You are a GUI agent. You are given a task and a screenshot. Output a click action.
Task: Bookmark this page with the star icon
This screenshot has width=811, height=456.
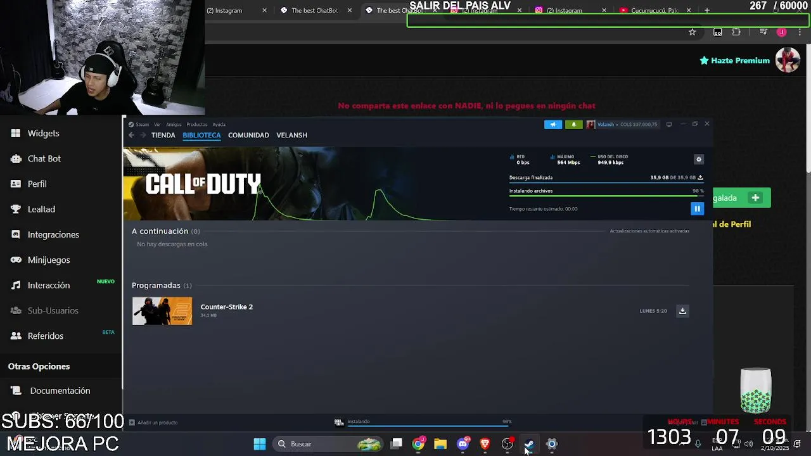click(693, 32)
